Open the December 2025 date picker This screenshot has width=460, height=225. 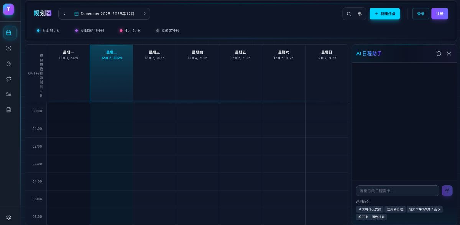pyautogui.click(x=104, y=14)
